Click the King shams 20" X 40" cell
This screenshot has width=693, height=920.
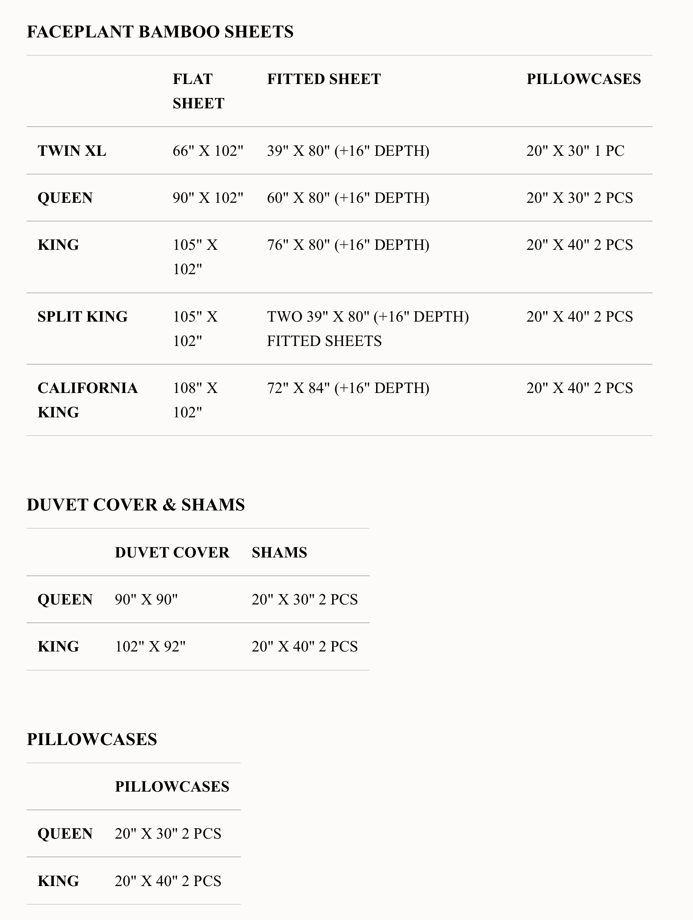point(304,647)
